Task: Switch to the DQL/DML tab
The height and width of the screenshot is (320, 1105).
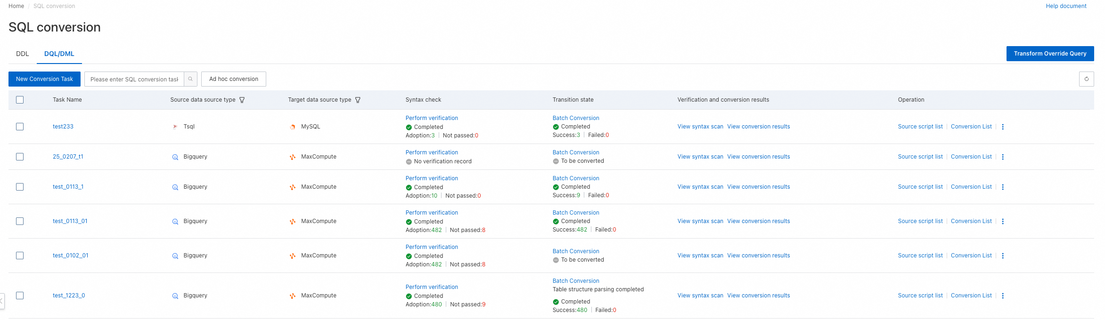Action: click(x=59, y=54)
